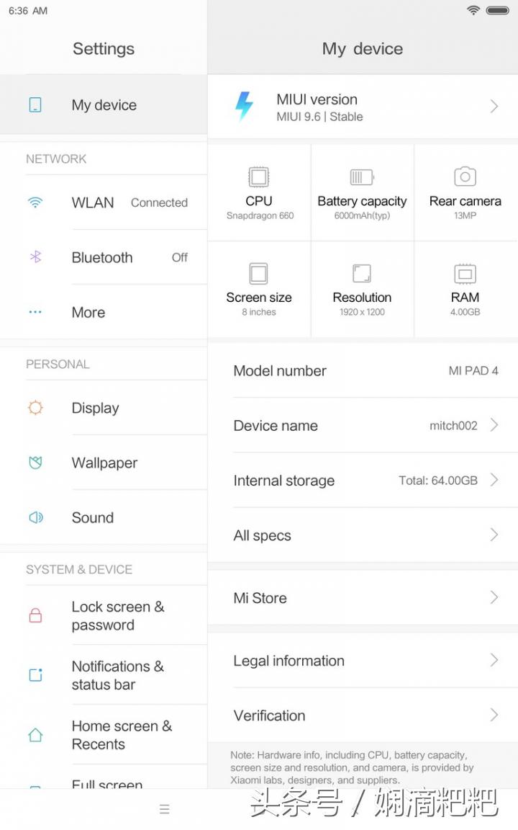
Task: Tap the MIUI lightning bolt logo
Action: pos(245,107)
